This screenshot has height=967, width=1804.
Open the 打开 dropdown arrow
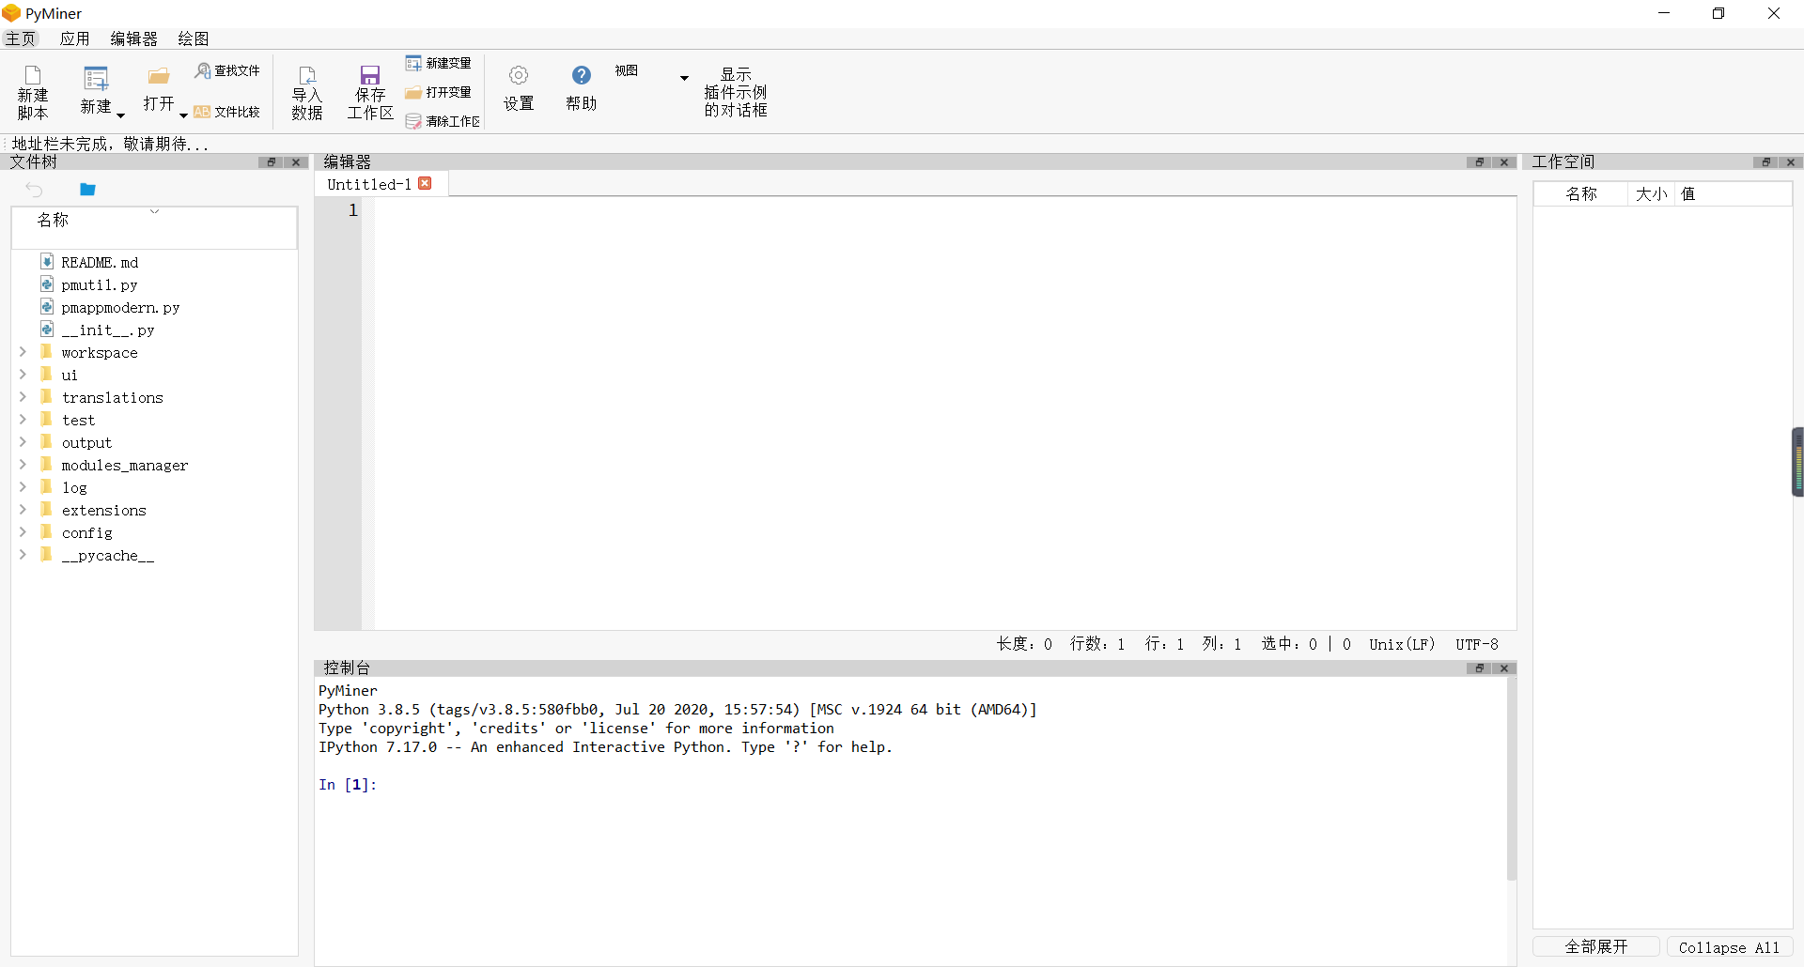coord(183,115)
